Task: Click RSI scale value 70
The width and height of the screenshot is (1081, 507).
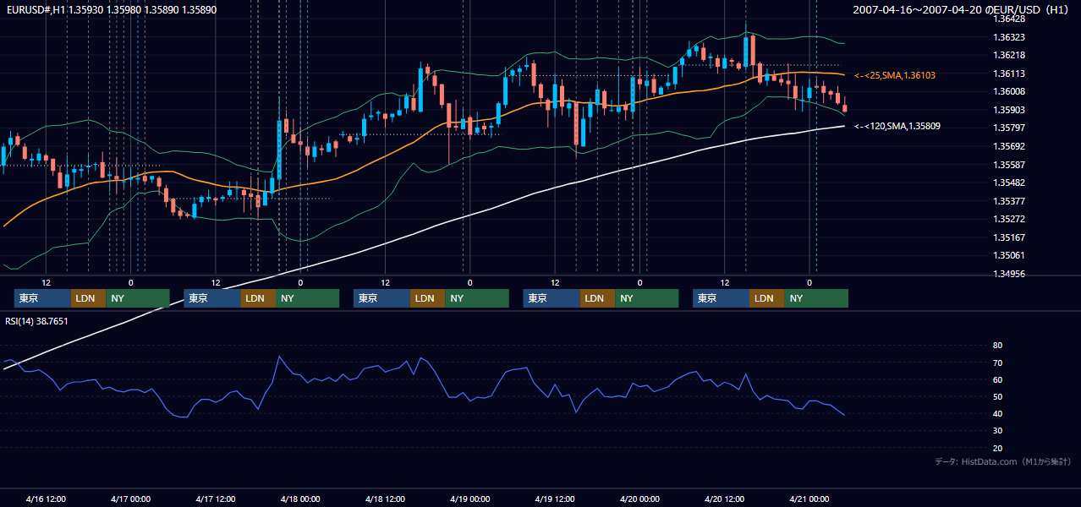Action: coord(997,363)
